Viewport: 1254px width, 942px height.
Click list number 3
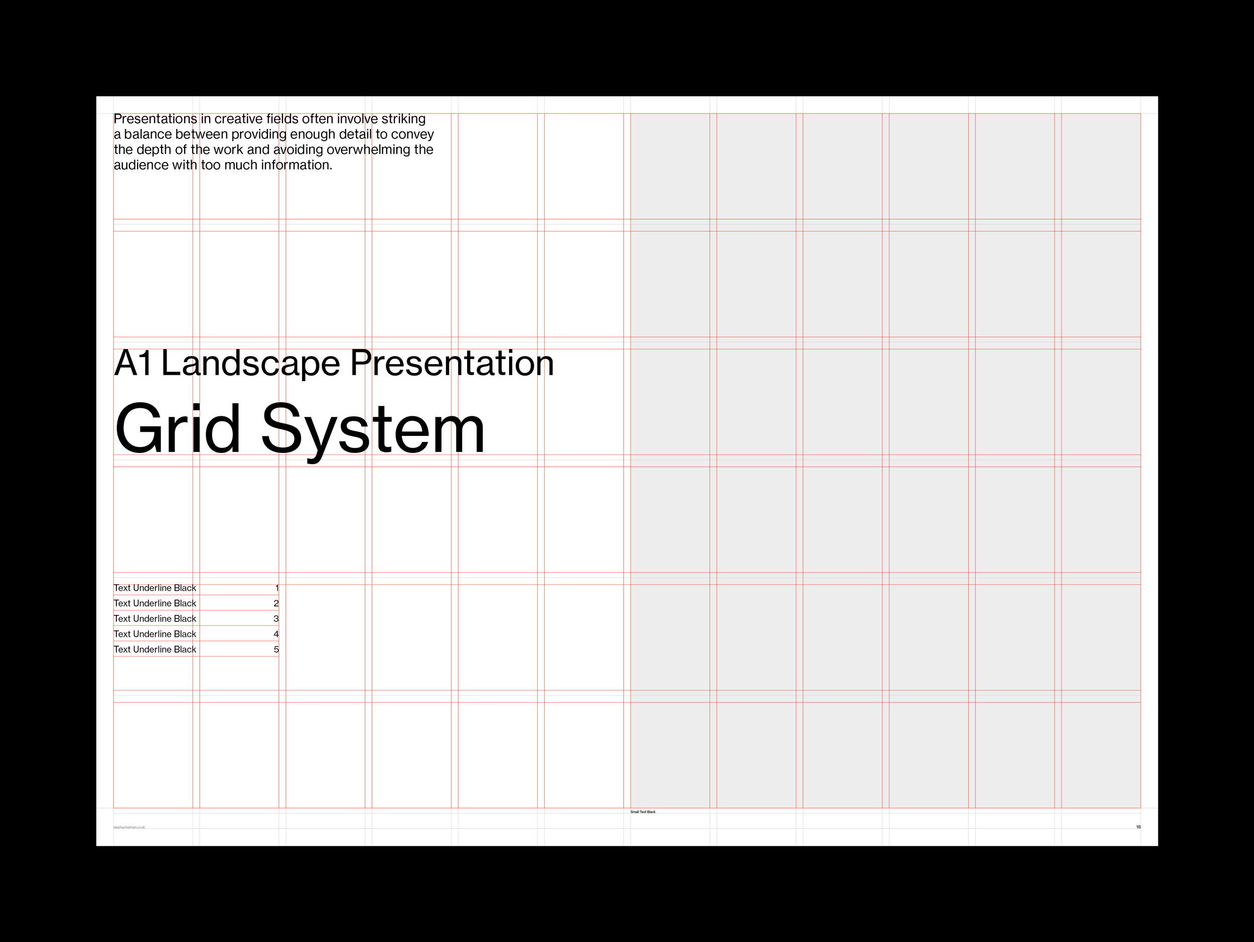(x=276, y=618)
